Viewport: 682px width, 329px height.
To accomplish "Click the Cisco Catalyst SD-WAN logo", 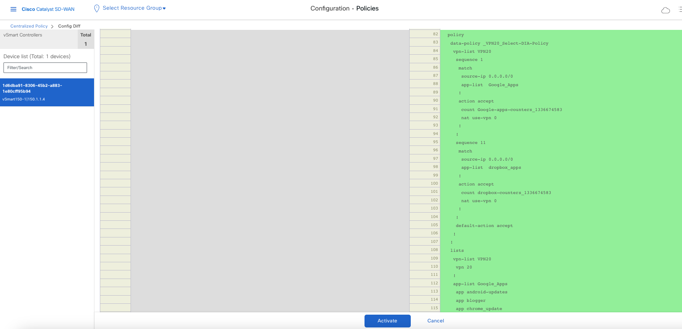I will pos(48,9).
